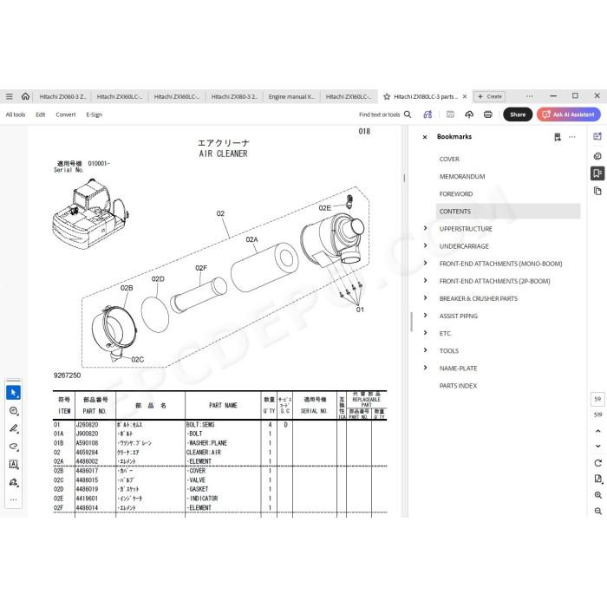Expand BREAKER & CRUSHER PARTS bookmark

(x=426, y=297)
